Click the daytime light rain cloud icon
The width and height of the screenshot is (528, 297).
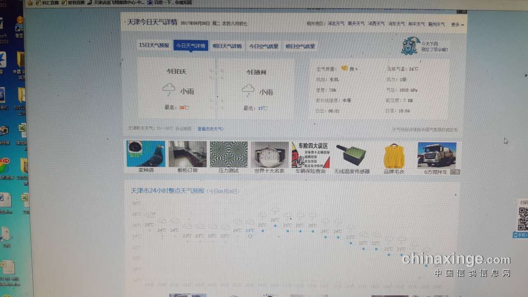pyautogui.click(x=168, y=89)
